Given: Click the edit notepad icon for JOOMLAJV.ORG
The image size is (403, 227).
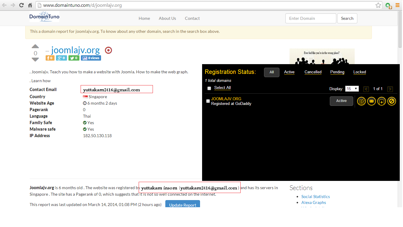Looking at the screenshot, I should [362, 101].
